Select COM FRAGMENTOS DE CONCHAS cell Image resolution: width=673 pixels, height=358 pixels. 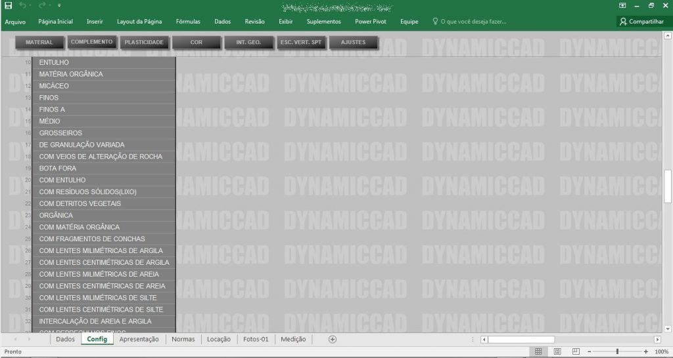tap(104, 239)
